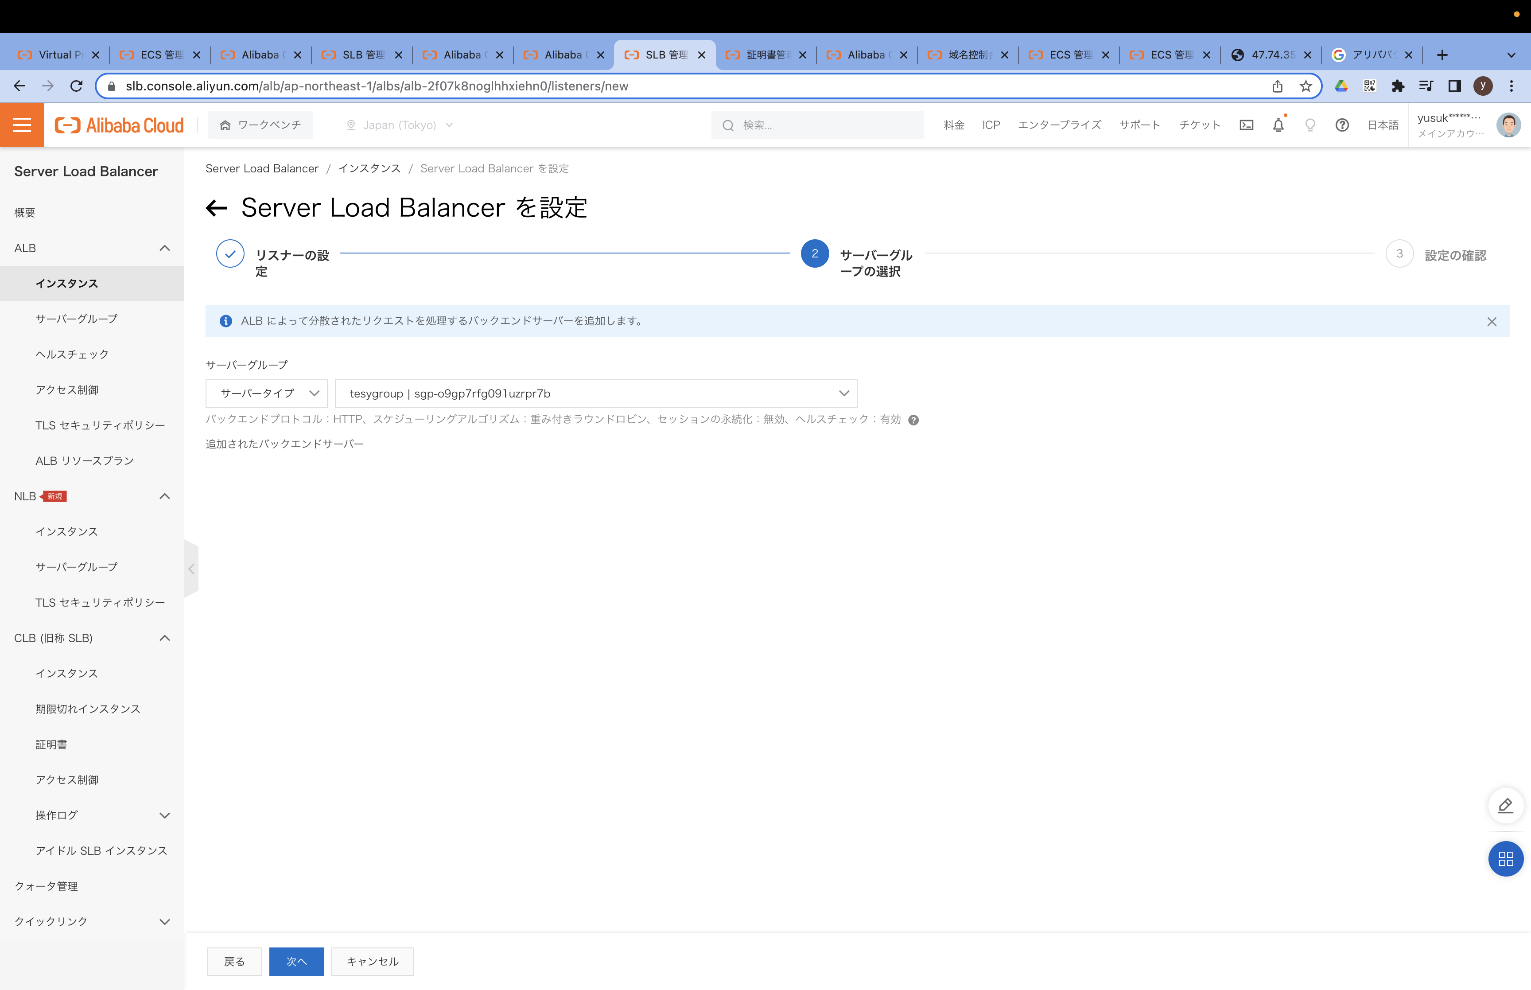The width and height of the screenshot is (1531, 990).
Task: Expand the 操作ログ section
Action: coord(164,815)
